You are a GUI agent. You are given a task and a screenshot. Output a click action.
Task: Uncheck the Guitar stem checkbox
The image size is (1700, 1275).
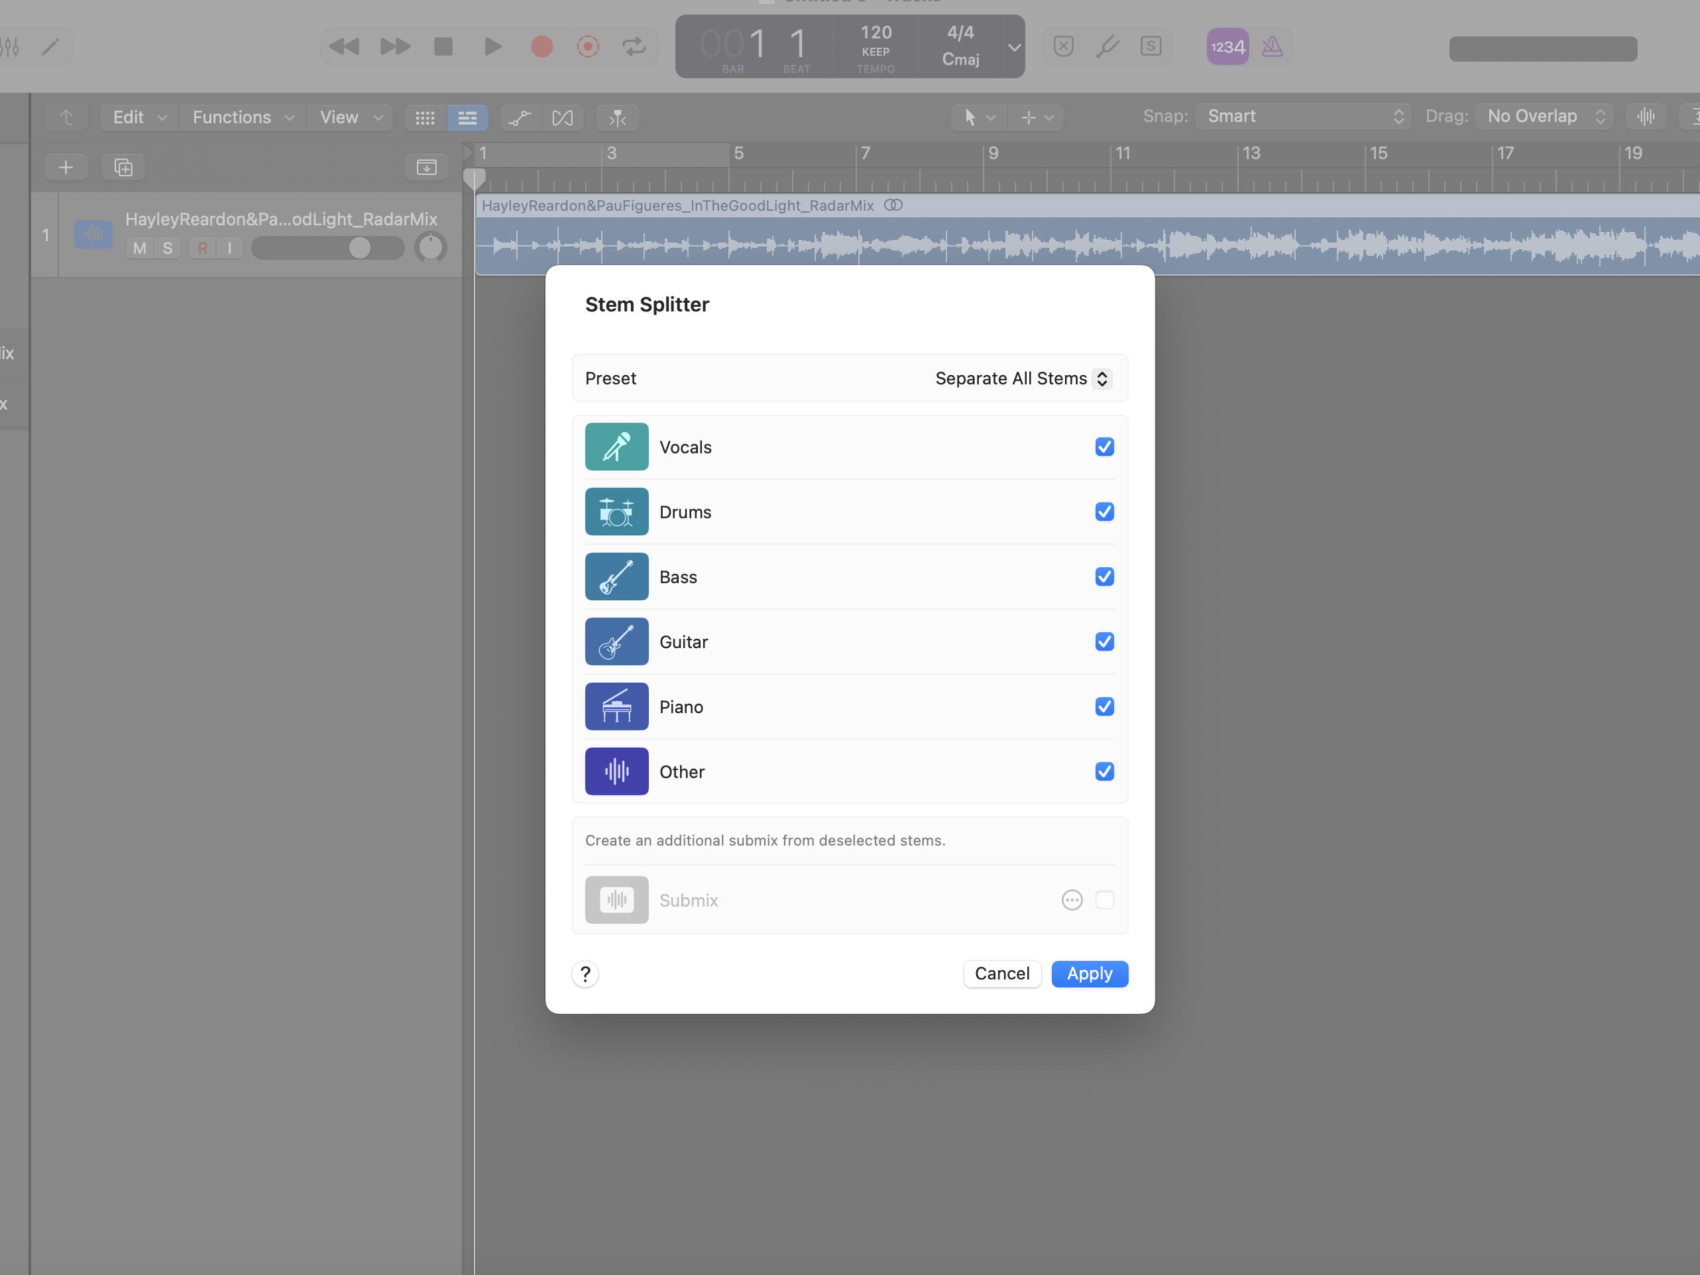[x=1104, y=641]
